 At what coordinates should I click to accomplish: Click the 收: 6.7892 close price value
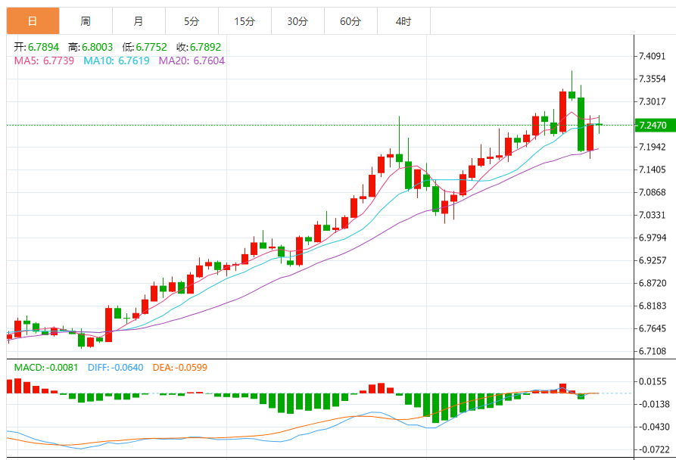tap(198, 47)
